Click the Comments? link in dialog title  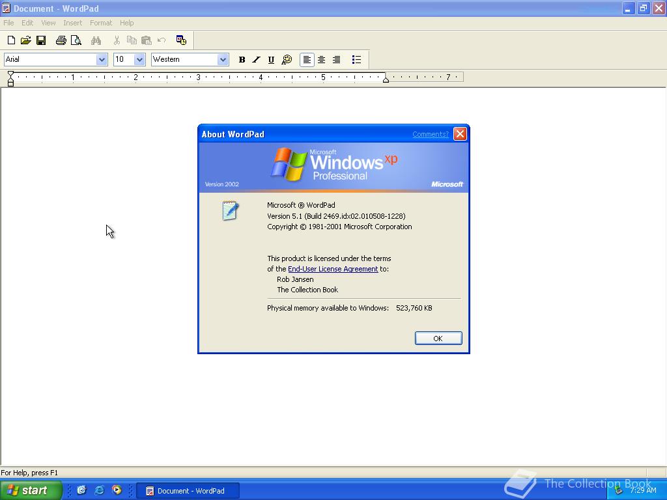tap(431, 134)
